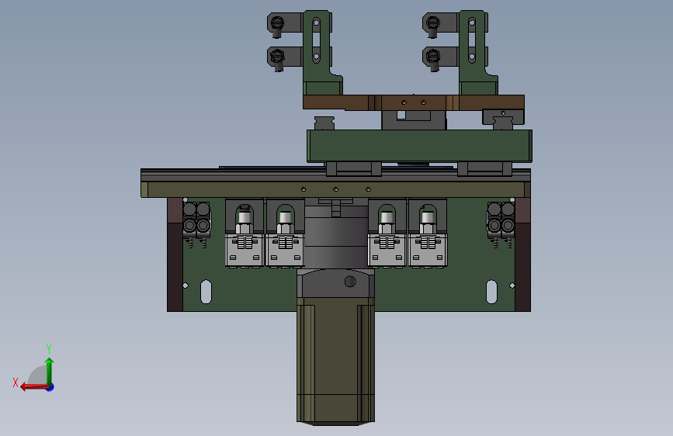Select the dark right side panel of base
This screenshot has width=673, height=436.
click(x=522, y=254)
